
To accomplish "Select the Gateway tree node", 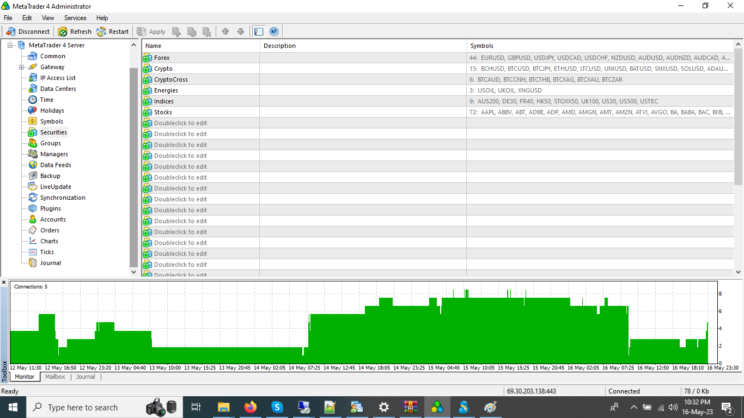I will [x=52, y=67].
